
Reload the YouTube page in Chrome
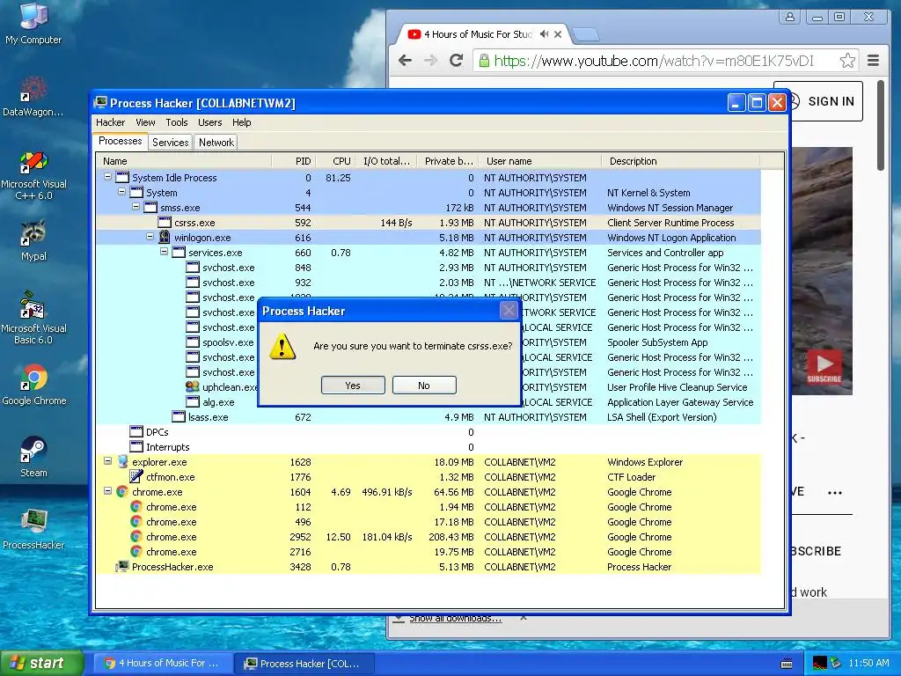pyautogui.click(x=457, y=61)
